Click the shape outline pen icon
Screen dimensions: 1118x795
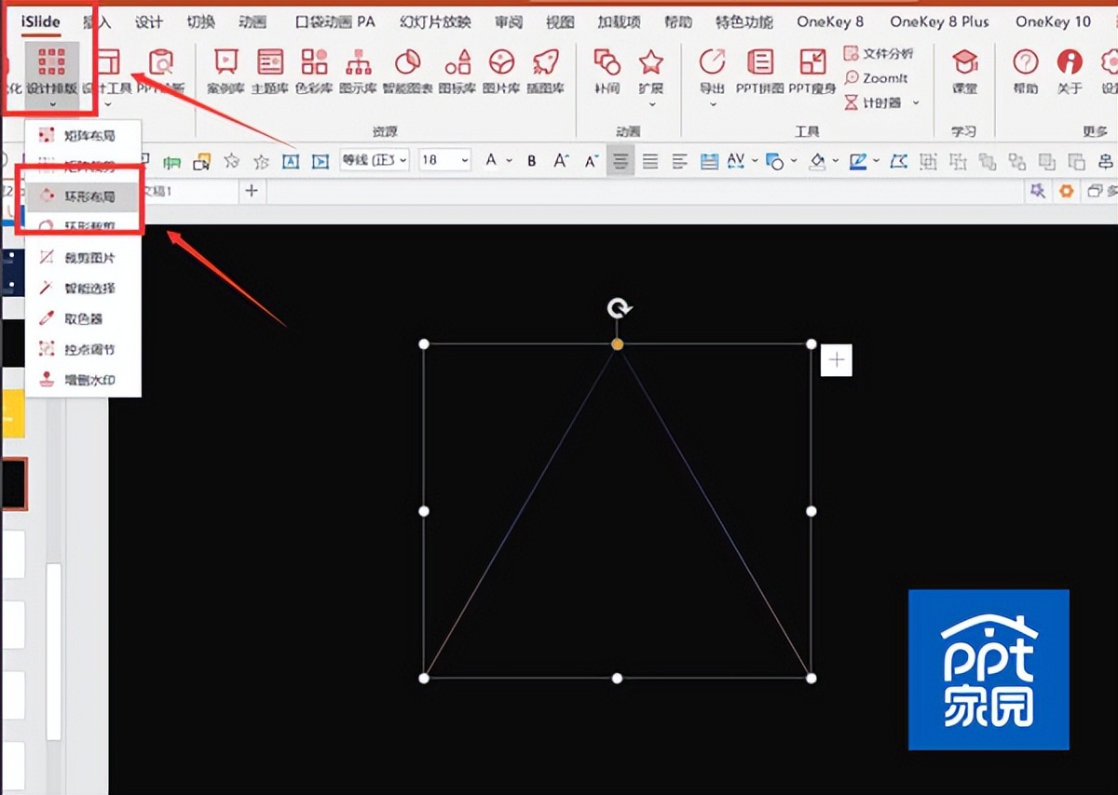coord(858,161)
